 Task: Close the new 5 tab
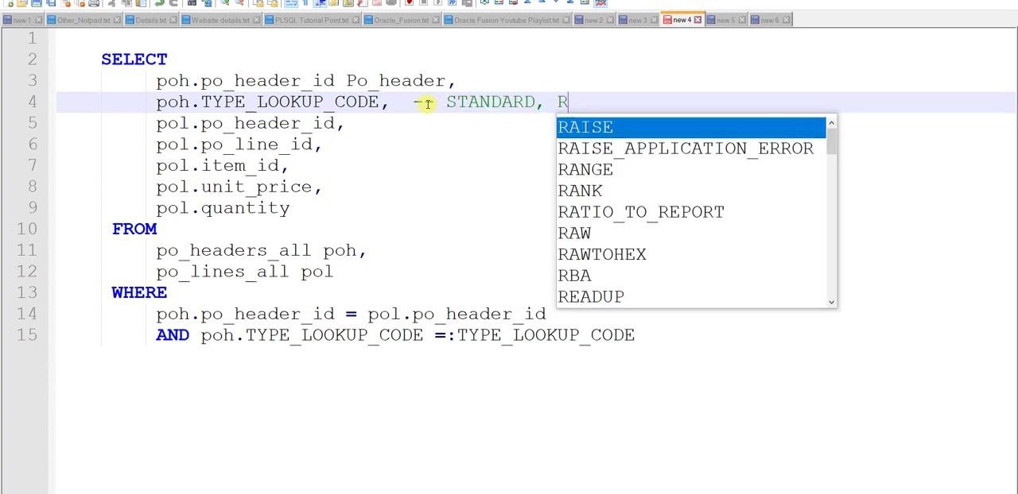coord(743,20)
